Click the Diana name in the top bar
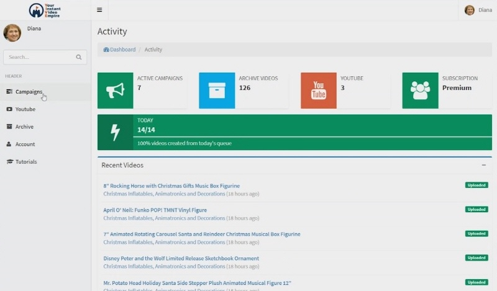The height and width of the screenshot is (291, 497). 485,10
